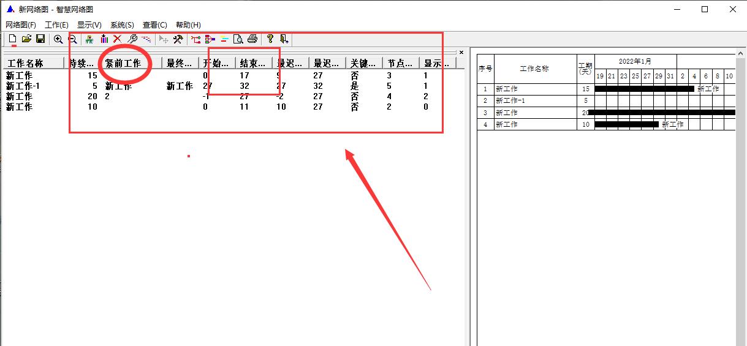Create a new network diagram file
This screenshot has width=747, height=346.
12,39
